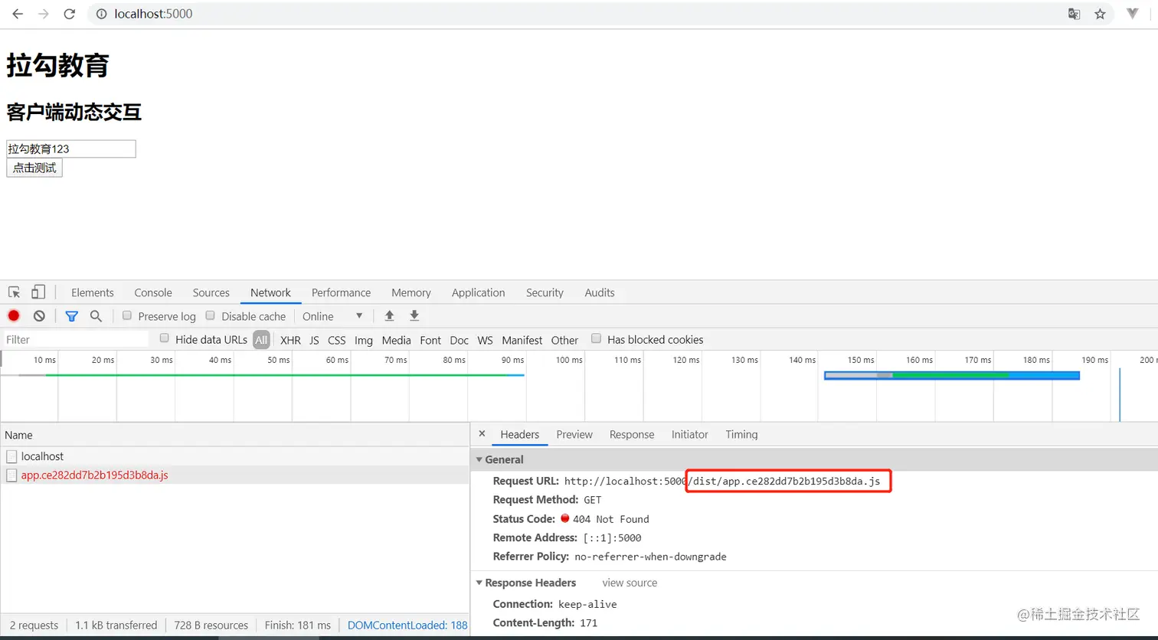This screenshot has height=640, width=1158.
Task: Filter requests by Media
Action: 396,340
